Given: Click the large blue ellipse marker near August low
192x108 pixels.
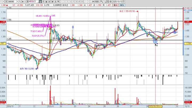Looking at the screenshot, I should coord(155,41).
